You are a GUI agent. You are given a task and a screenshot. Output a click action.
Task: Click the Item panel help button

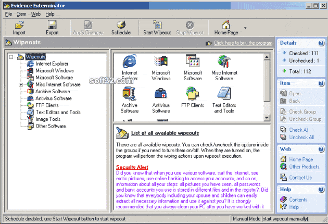[x=321, y=83]
